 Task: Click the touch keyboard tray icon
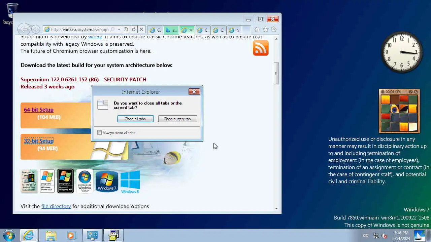[x=366, y=236]
